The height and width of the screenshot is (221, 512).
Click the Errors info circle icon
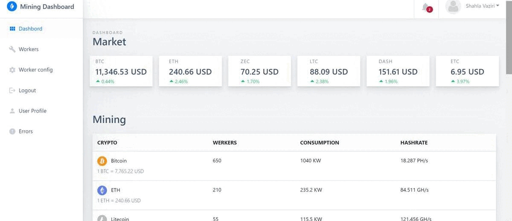click(x=12, y=131)
